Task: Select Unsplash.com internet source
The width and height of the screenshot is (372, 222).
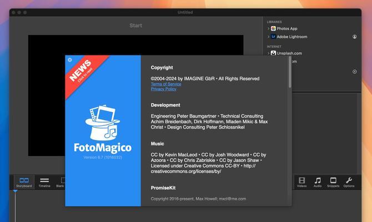Action: click(x=289, y=53)
